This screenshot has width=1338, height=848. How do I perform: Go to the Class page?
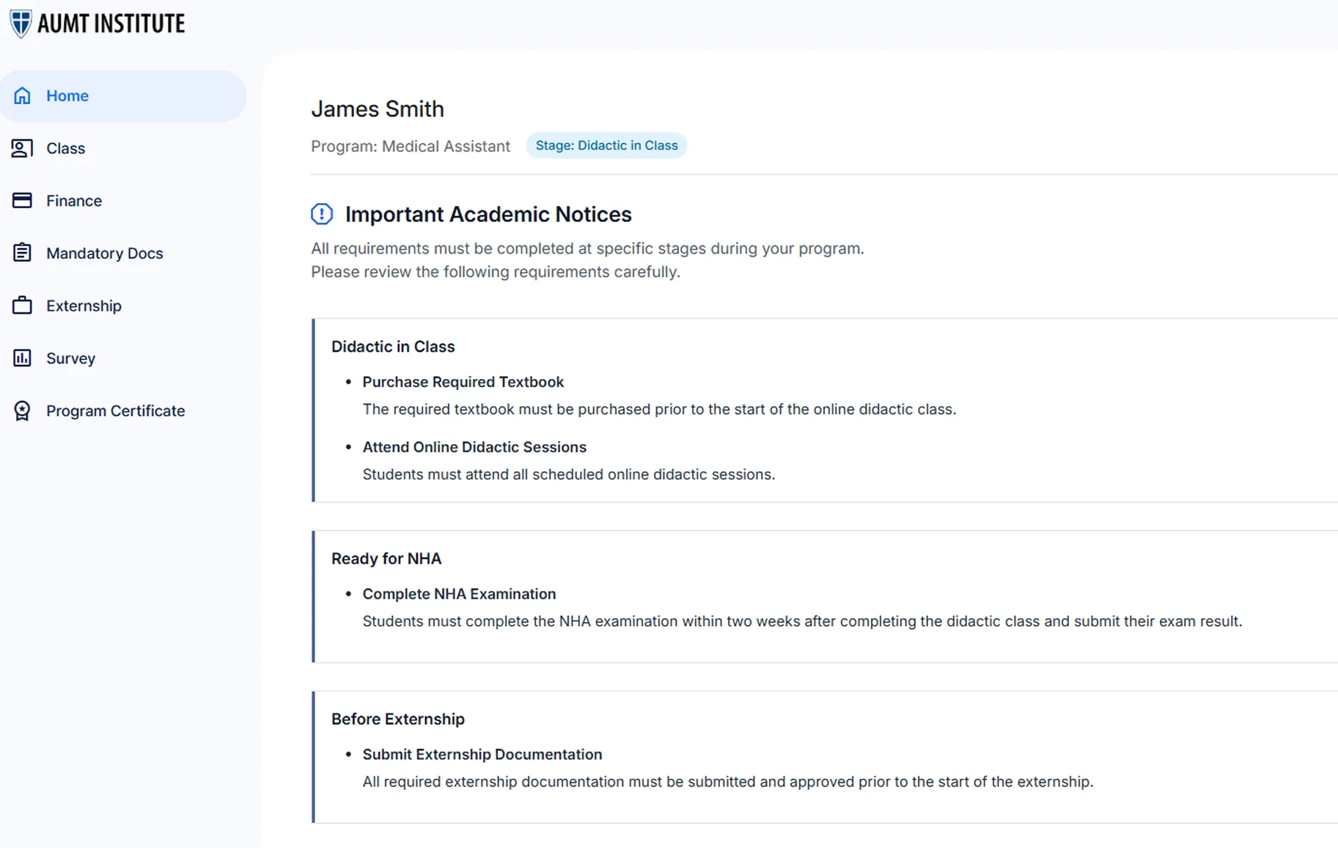65,149
